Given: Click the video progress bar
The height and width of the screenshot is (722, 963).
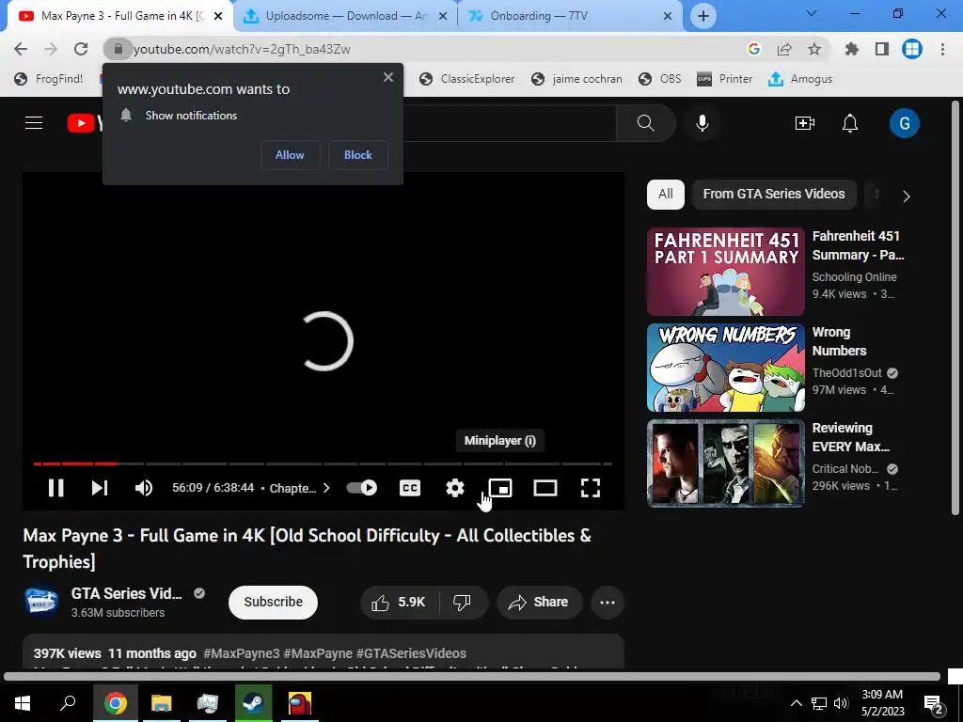Looking at the screenshot, I should [x=324, y=463].
